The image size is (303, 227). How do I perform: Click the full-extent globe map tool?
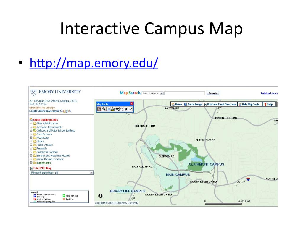click(x=113, y=109)
